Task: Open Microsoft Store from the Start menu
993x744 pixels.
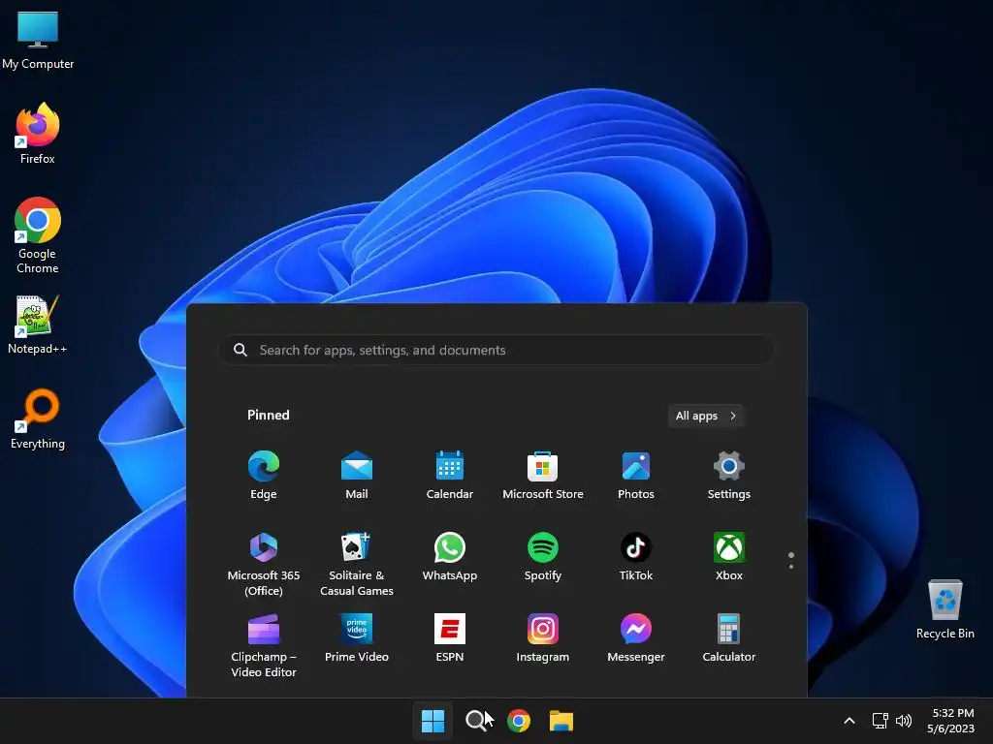Action: [543, 476]
